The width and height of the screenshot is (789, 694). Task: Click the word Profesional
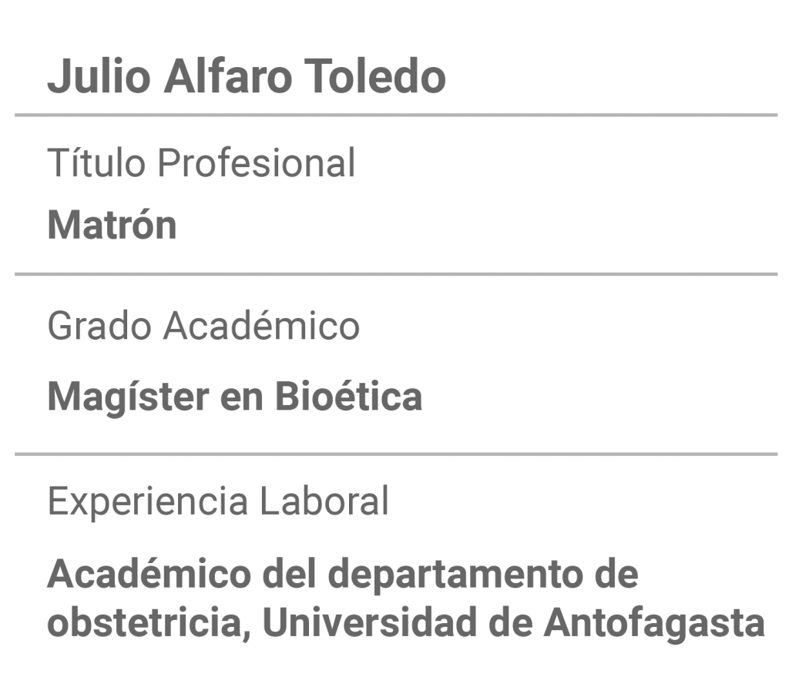click(x=256, y=163)
